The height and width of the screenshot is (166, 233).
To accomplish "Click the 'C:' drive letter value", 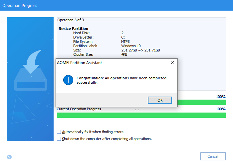I will (123, 37).
